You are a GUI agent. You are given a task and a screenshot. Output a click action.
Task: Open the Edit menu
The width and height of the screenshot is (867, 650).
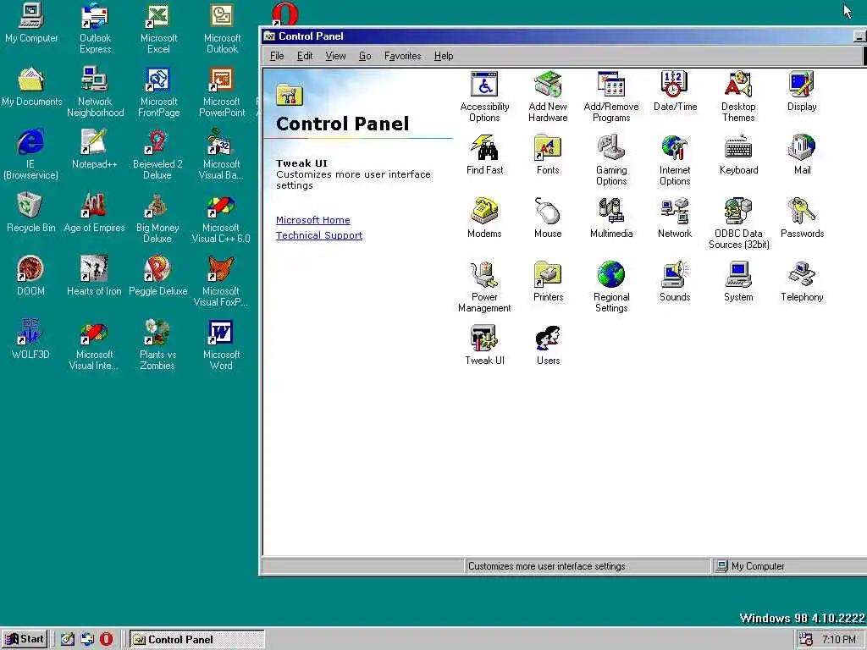tap(305, 56)
